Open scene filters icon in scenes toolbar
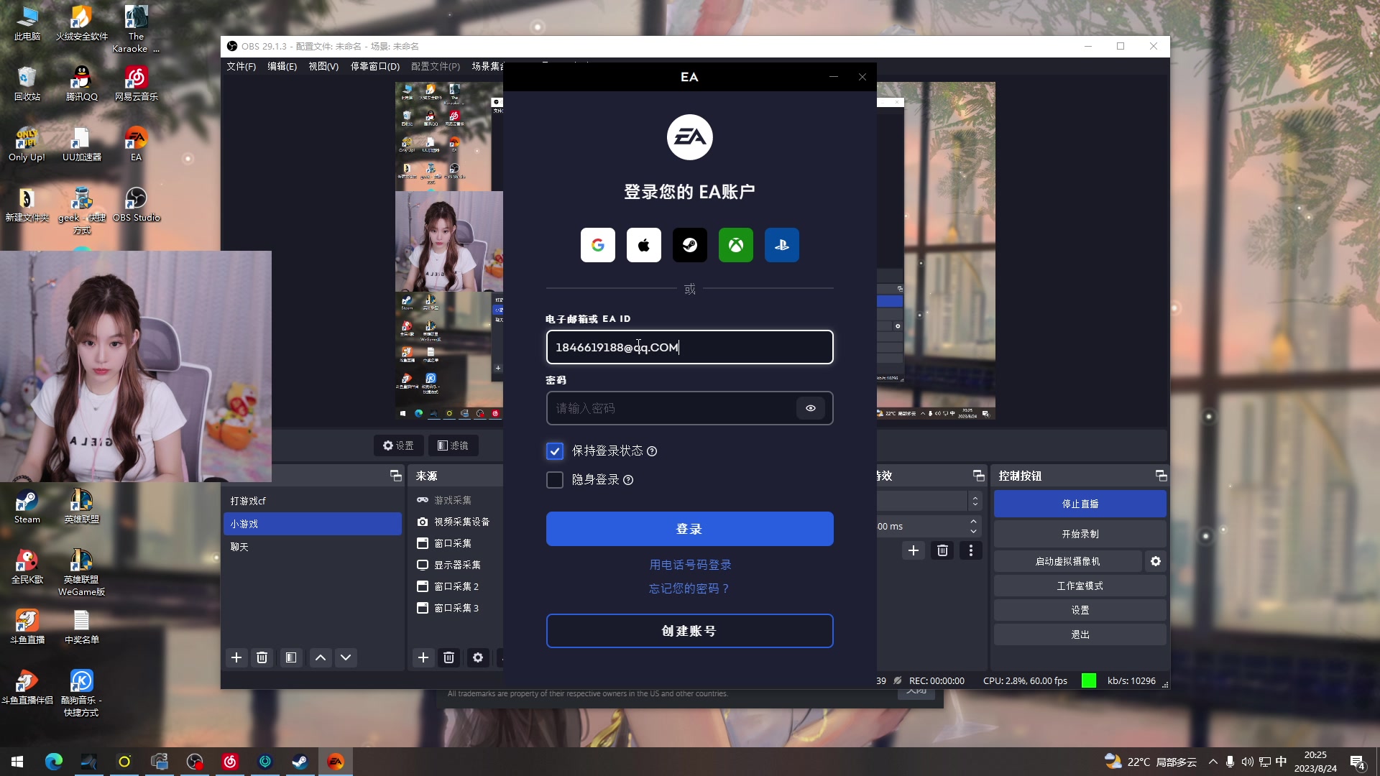 291,657
